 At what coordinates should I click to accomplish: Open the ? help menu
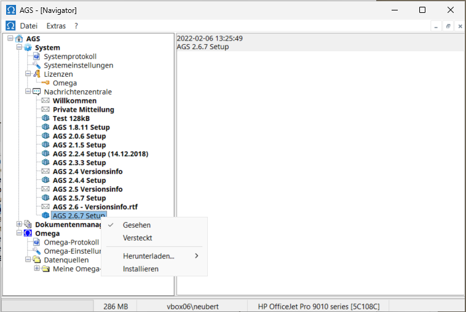[x=76, y=26]
